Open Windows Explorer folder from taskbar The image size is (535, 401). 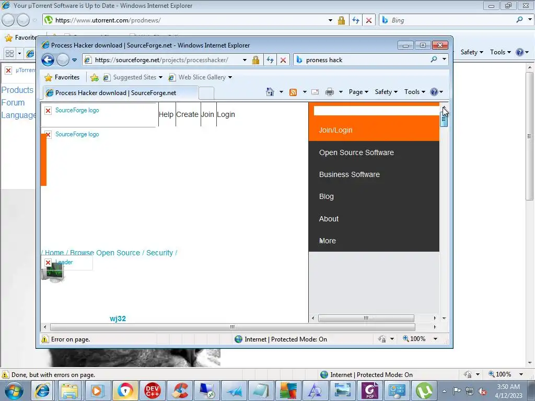pyautogui.click(x=69, y=391)
